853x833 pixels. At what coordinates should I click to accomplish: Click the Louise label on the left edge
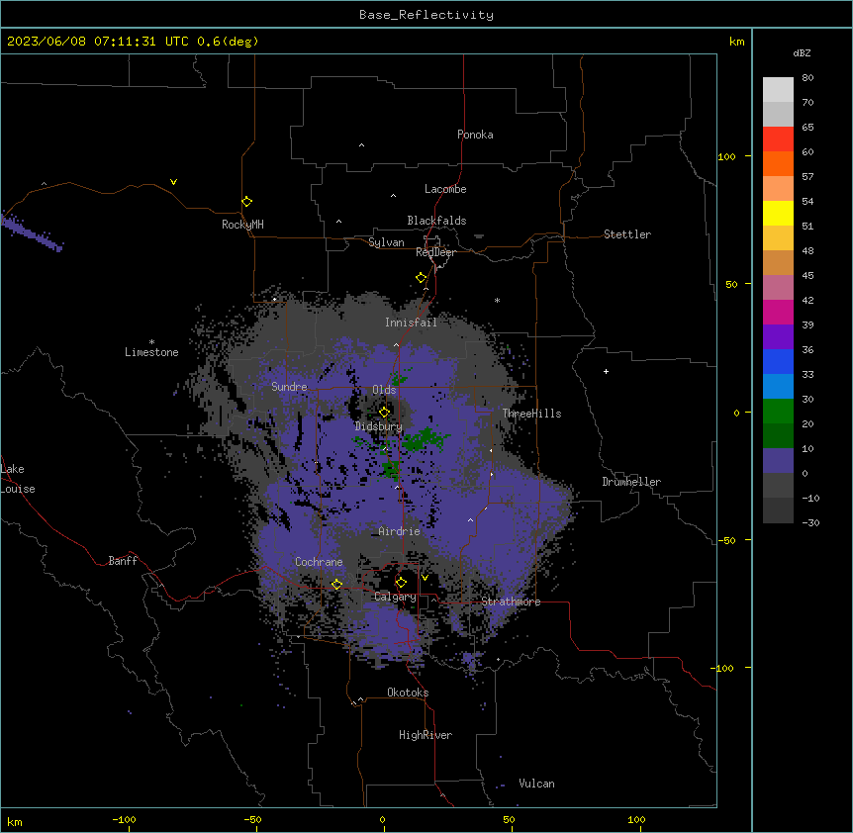pos(18,489)
